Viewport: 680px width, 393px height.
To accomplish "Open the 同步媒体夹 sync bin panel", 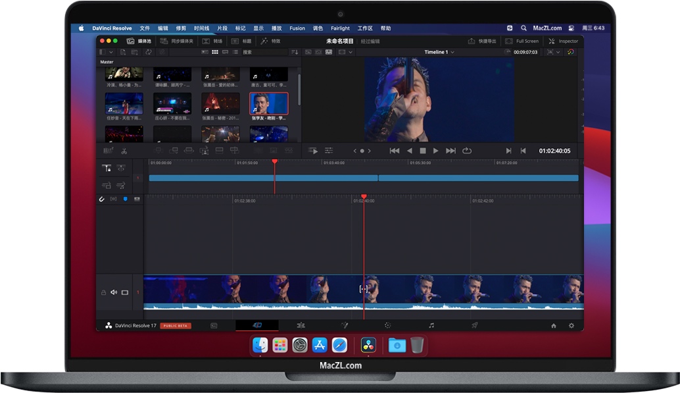I will tap(176, 41).
